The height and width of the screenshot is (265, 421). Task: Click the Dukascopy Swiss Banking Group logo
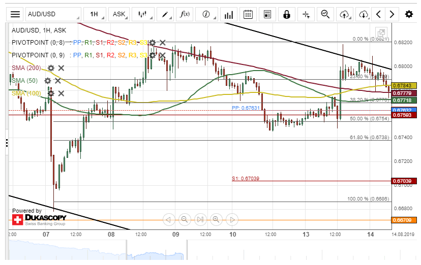click(x=39, y=220)
